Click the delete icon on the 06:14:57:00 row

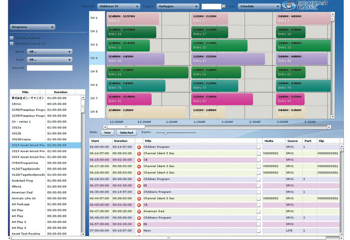tap(139, 154)
